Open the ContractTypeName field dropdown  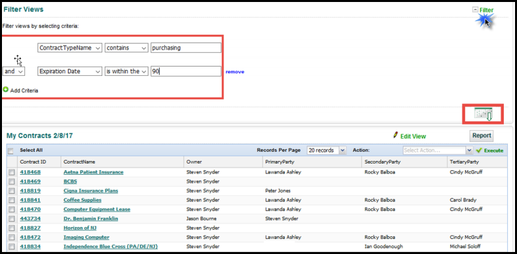[70, 48]
